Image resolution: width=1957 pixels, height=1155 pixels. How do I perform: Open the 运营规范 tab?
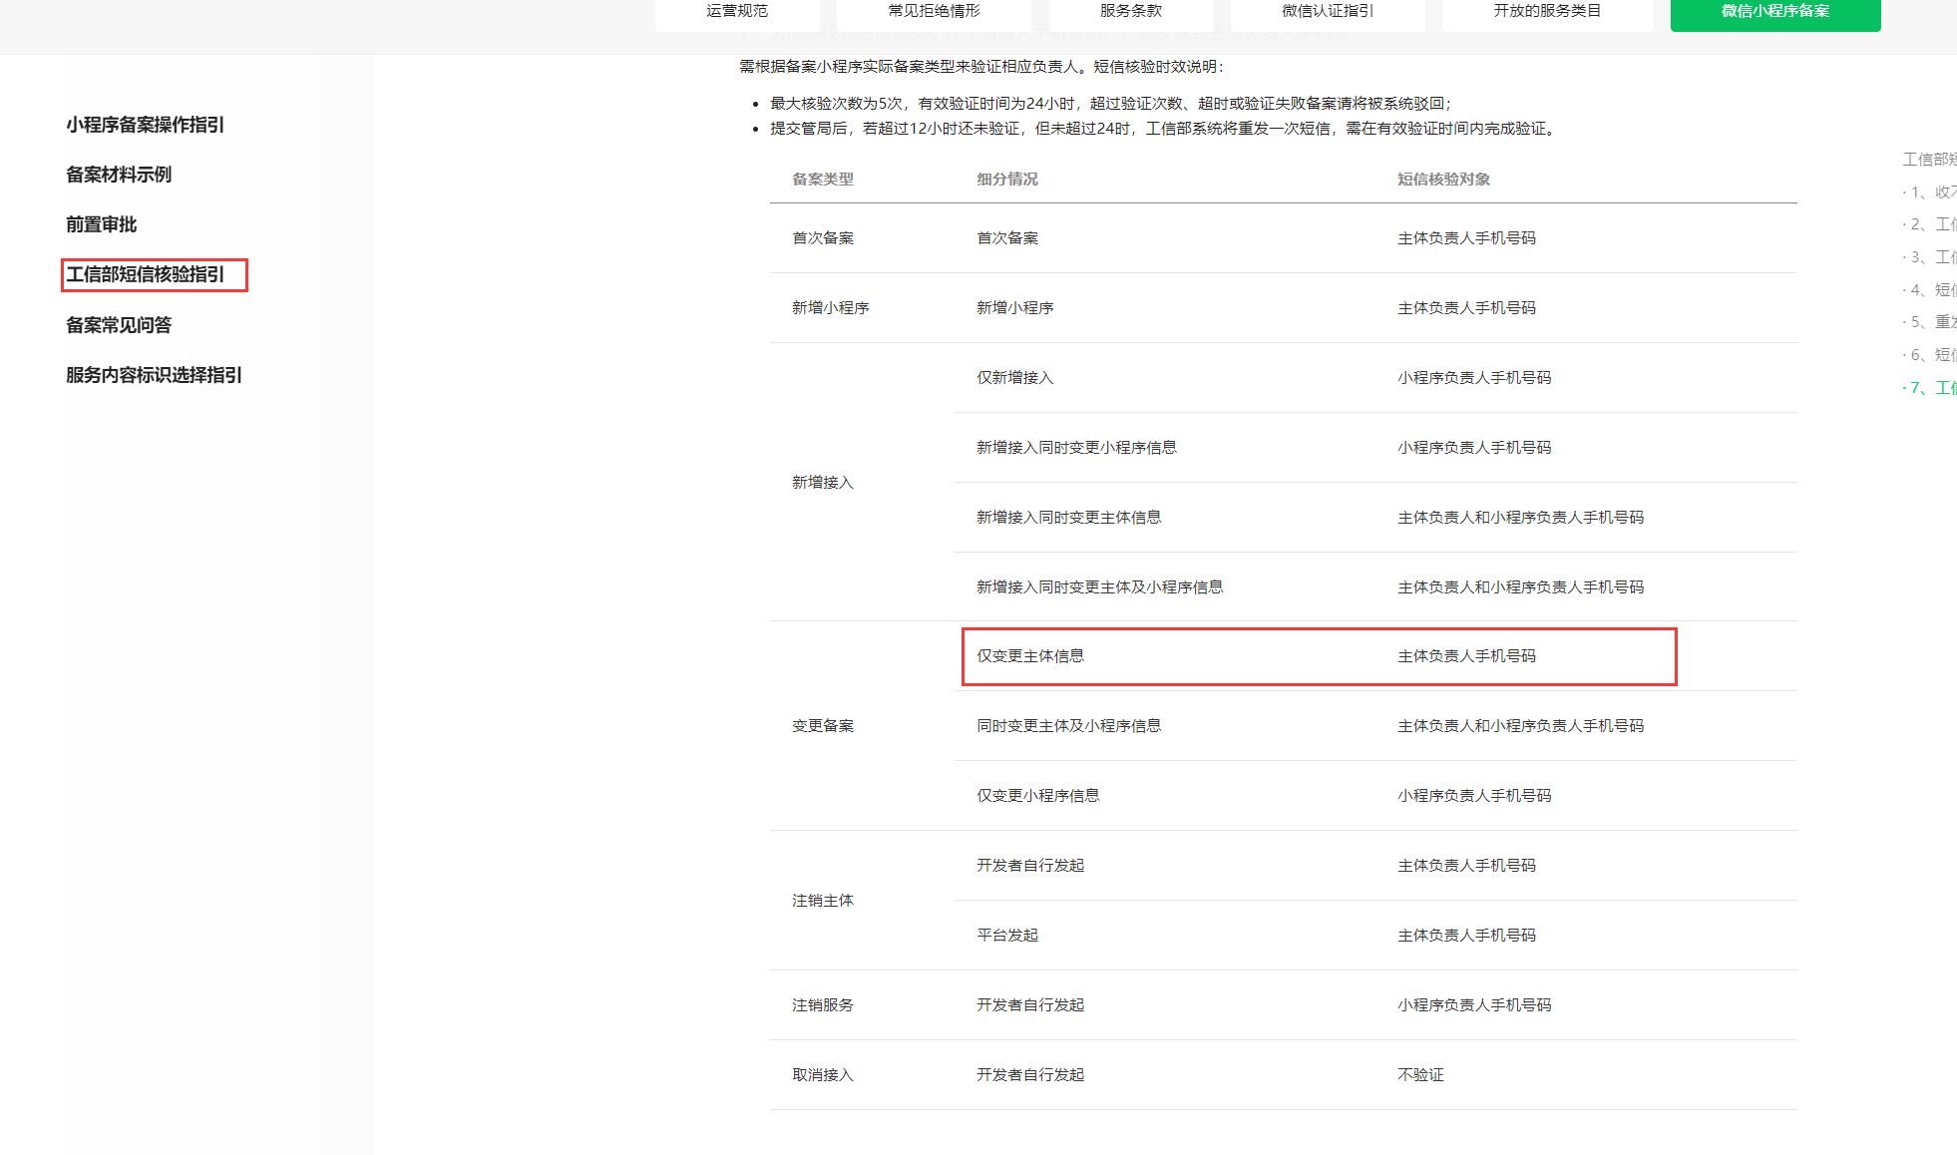pos(737,11)
